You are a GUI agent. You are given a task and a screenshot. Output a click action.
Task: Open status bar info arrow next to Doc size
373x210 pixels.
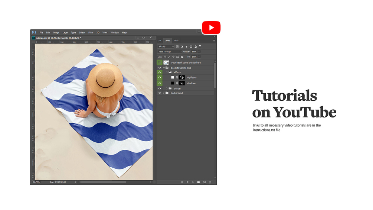tap(75, 182)
